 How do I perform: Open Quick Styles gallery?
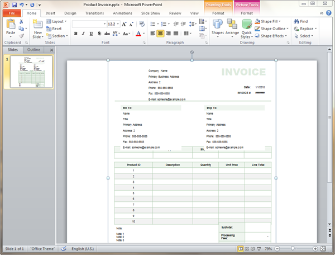click(246, 27)
